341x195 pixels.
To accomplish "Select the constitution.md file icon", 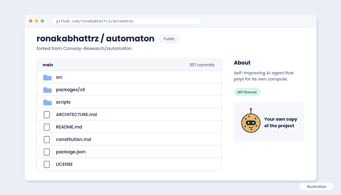I will (x=47, y=140).
